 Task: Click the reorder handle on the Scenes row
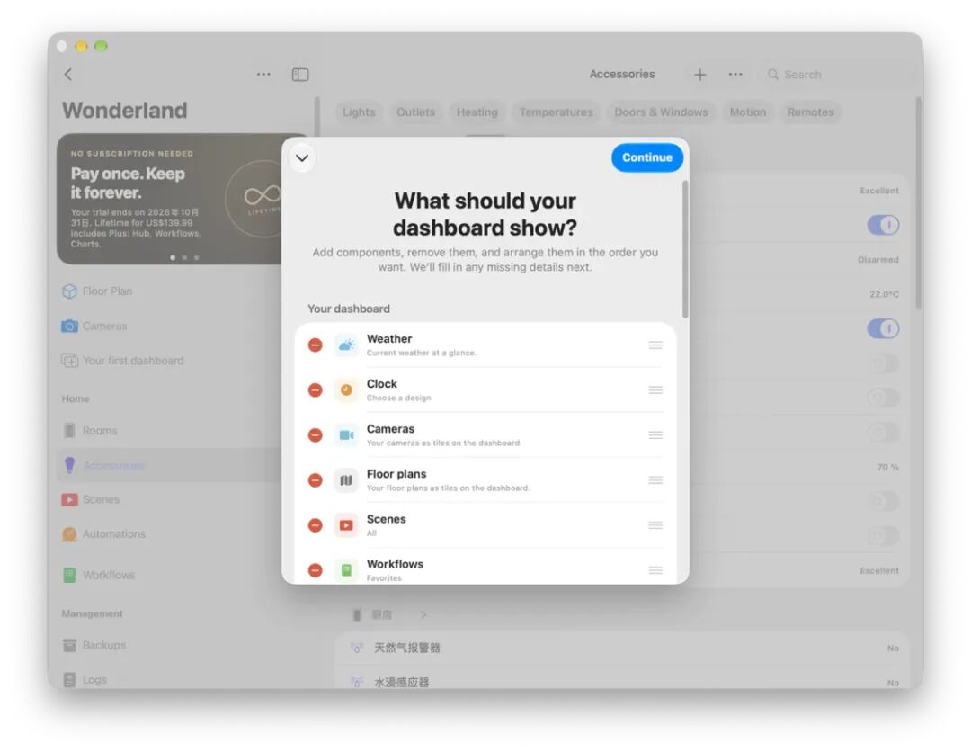point(655,525)
